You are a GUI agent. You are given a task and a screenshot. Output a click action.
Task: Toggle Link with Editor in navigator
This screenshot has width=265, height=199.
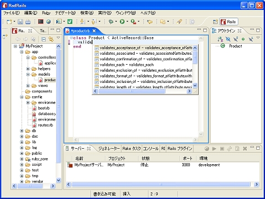(x=51, y=39)
